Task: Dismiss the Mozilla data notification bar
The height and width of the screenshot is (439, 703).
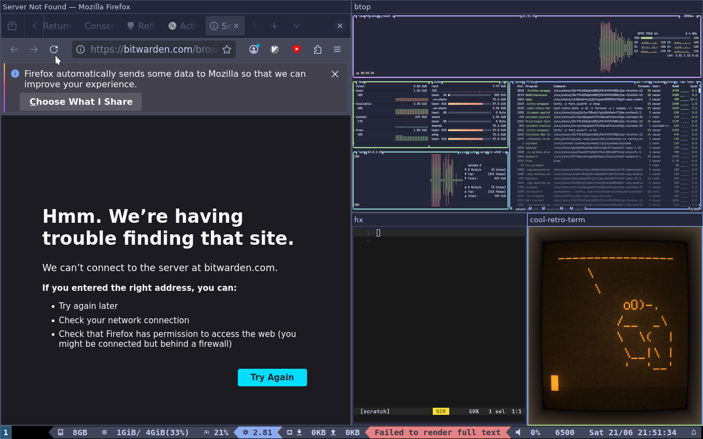Action: pos(335,74)
